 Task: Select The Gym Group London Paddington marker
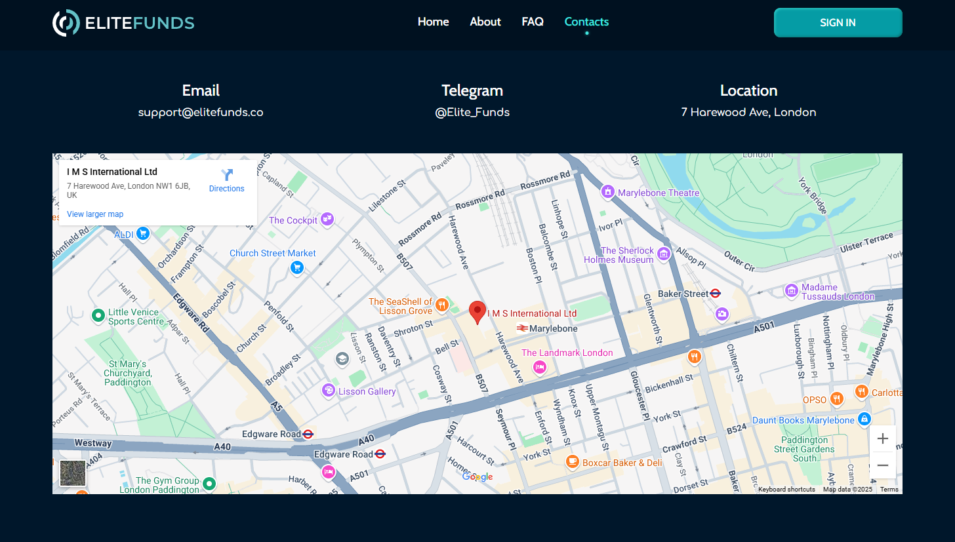coord(209,484)
